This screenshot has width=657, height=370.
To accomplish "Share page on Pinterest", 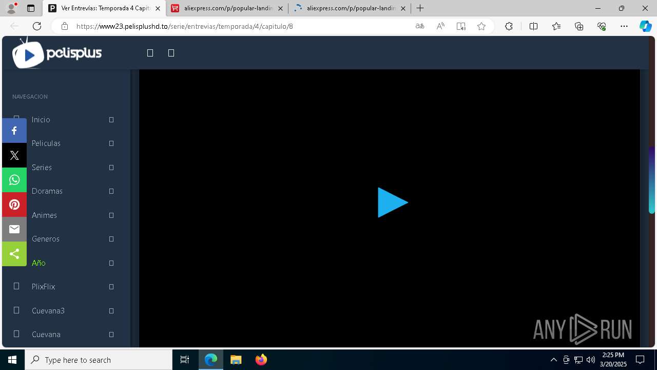I will pos(14,205).
